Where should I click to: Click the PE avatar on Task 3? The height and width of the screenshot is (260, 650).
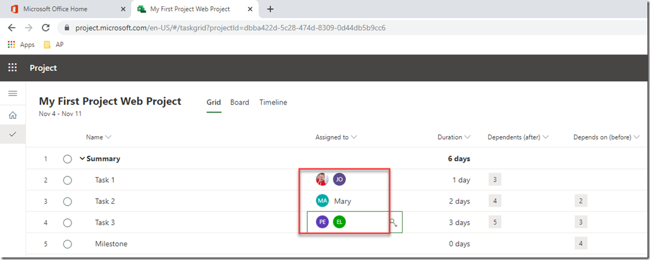click(322, 222)
